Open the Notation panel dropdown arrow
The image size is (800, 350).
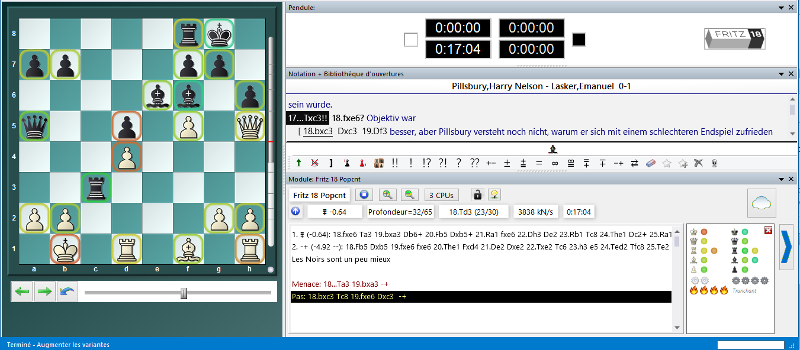tap(781, 74)
